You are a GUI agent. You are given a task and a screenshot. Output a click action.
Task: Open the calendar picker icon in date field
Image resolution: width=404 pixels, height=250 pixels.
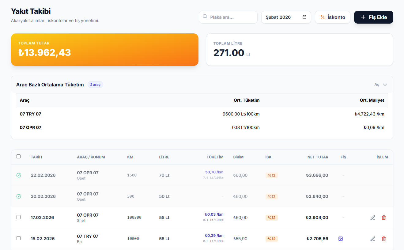[304, 17]
